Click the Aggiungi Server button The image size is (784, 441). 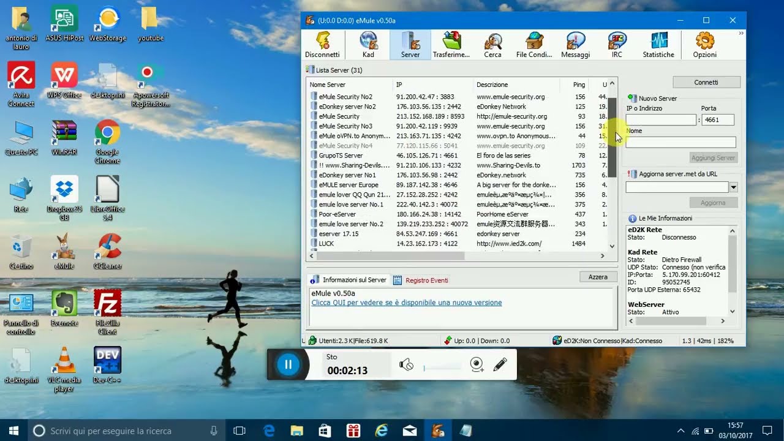pyautogui.click(x=713, y=158)
